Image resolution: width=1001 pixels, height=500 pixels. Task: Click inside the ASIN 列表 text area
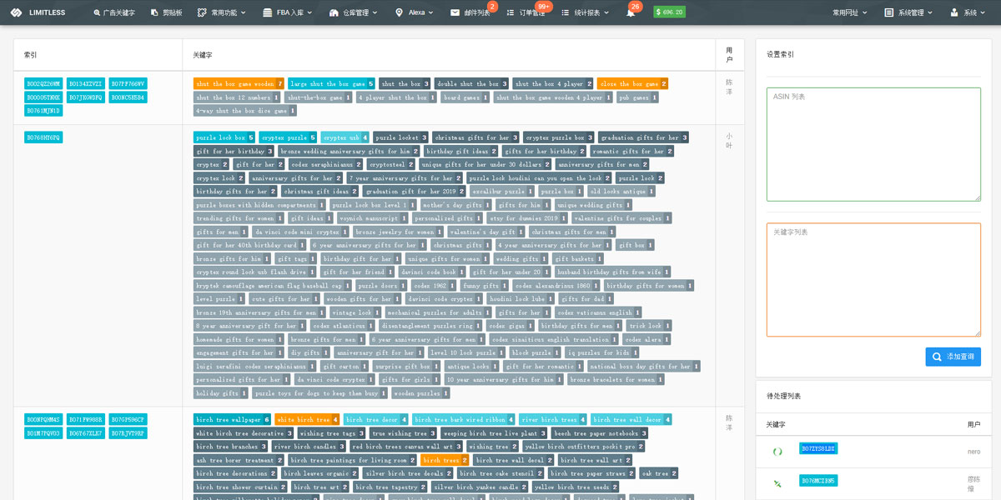pyautogui.click(x=873, y=144)
